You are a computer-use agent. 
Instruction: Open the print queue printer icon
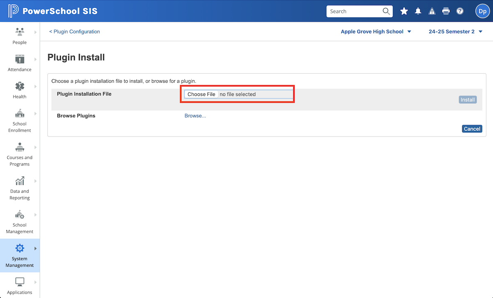point(446,11)
